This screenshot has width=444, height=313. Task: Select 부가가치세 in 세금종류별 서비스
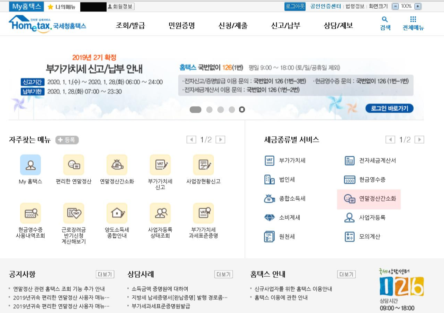(x=285, y=160)
